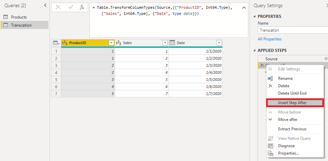Image resolution: width=328 pixels, height=161 pixels.
Task: Click Sales cell in row 3
Action: coord(142,66)
